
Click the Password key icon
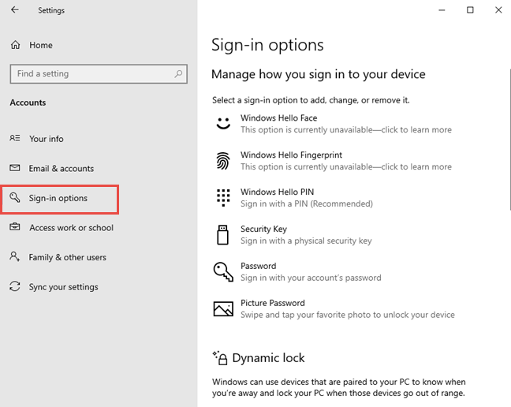click(223, 271)
